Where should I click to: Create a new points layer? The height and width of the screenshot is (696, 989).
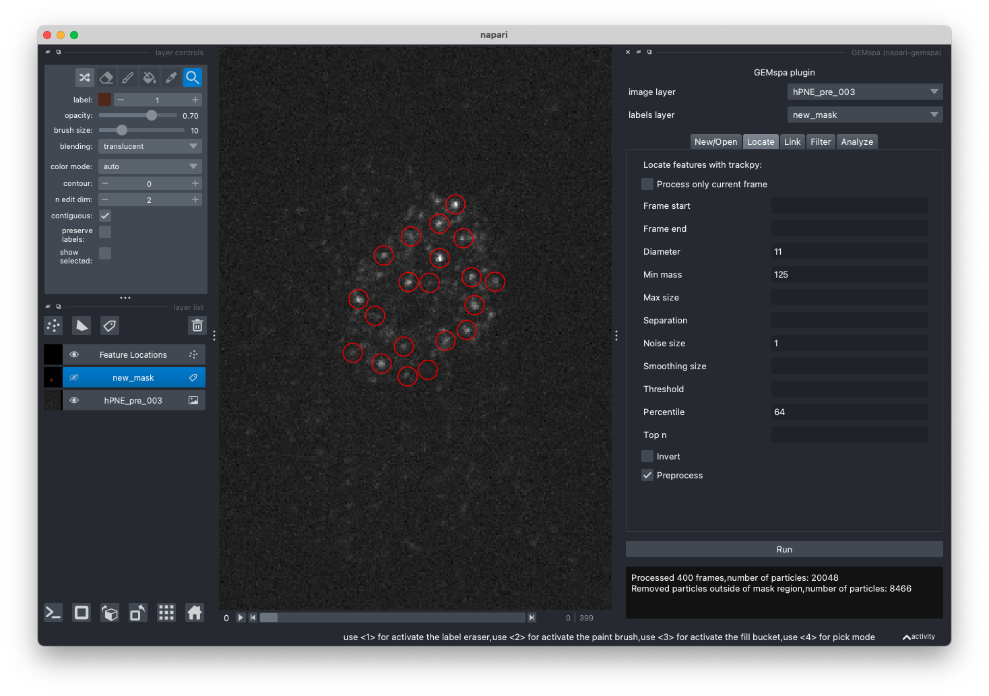(x=53, y=326)
